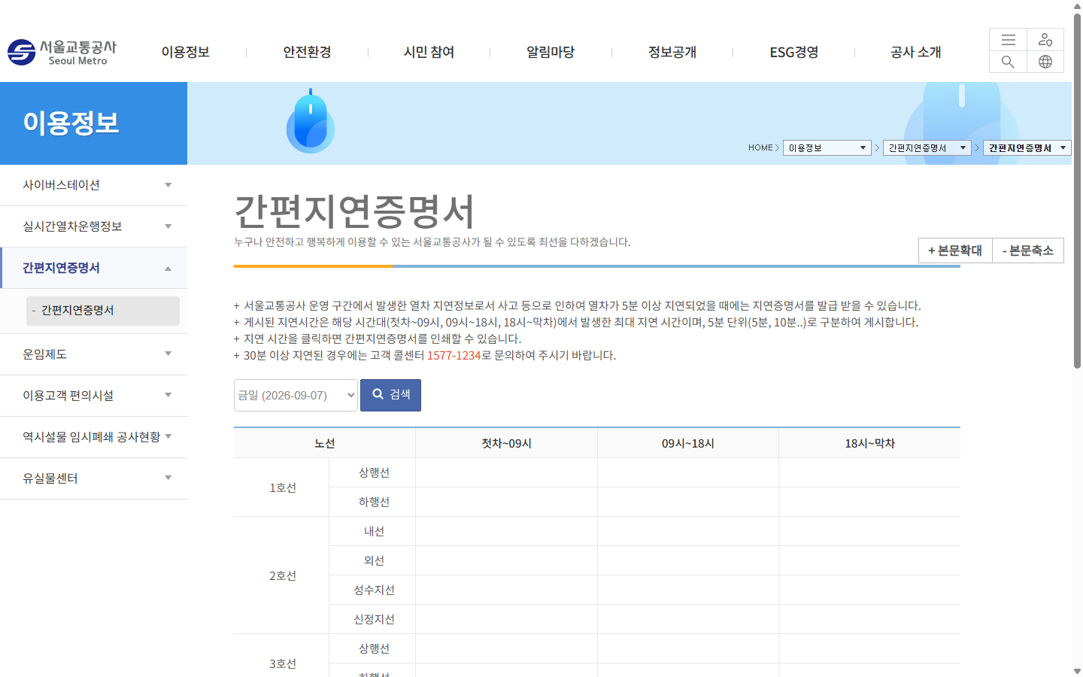1083x677 pixels.
Task: Click the 2호선 row label
Action: (x=282, y=575)
